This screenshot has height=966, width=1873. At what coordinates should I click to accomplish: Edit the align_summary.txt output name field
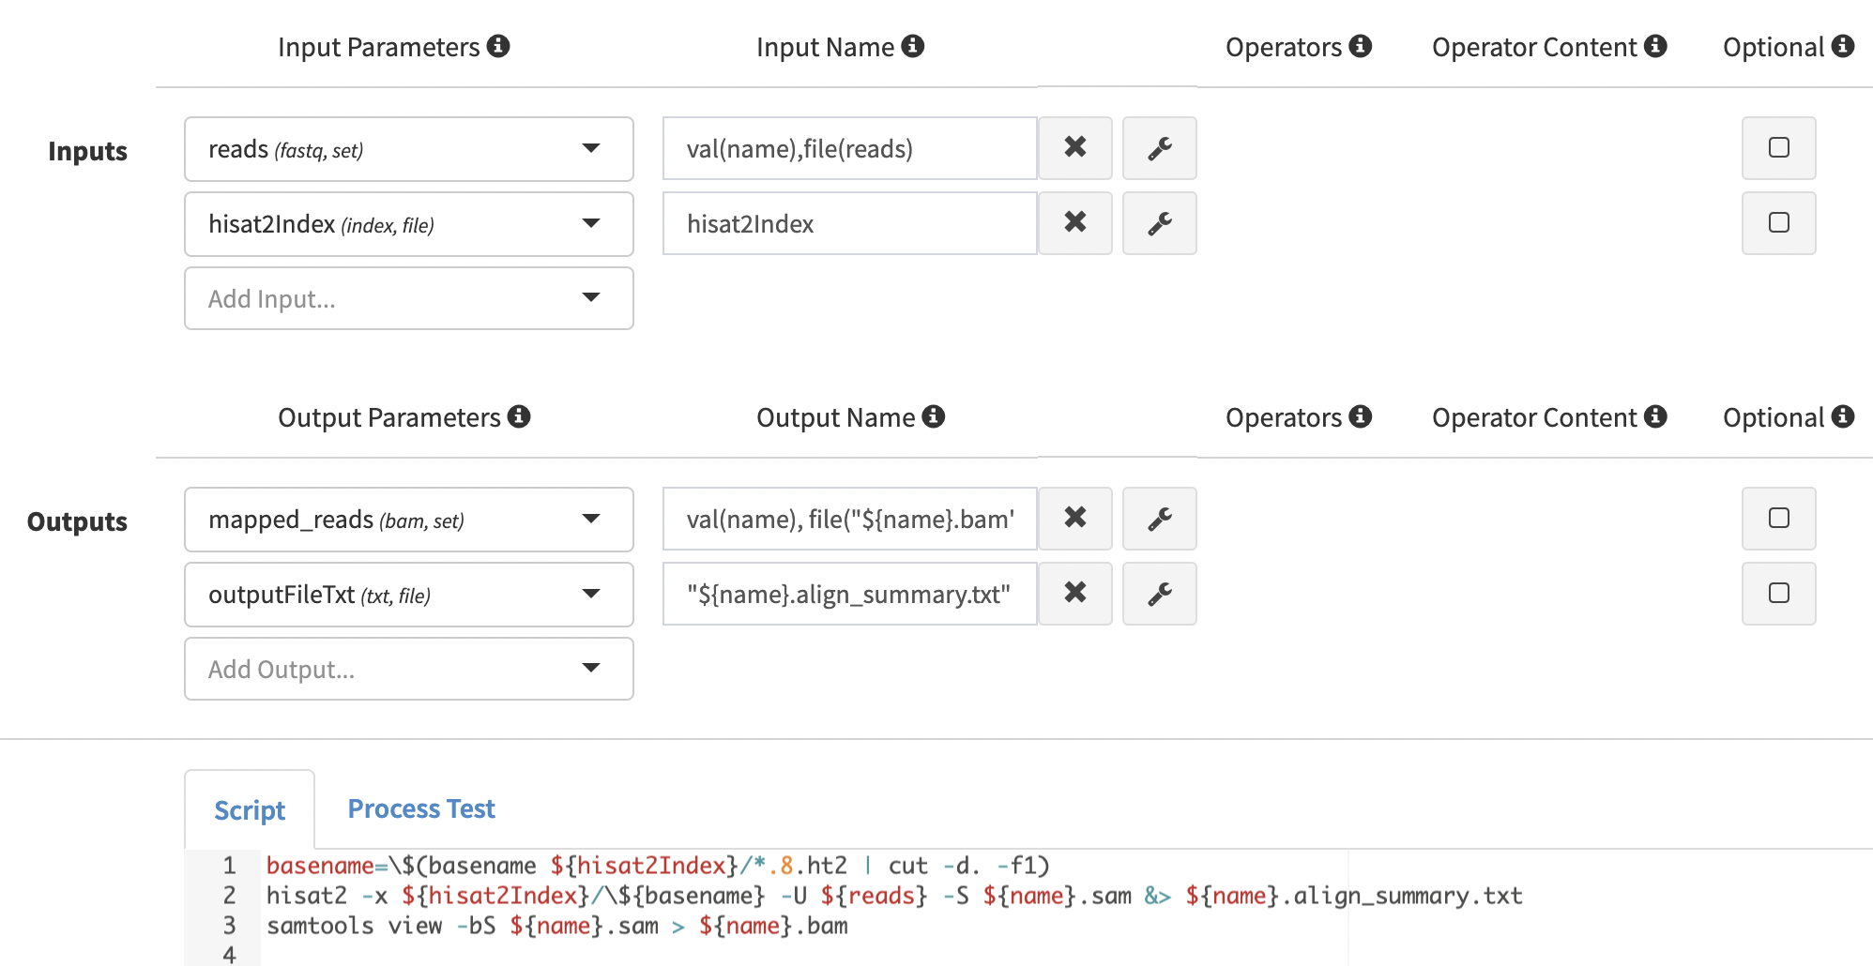(x=850, y=594)
